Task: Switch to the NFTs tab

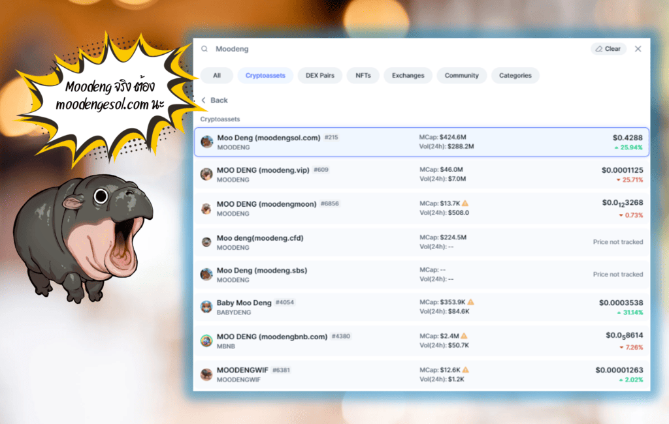Action: [363, 76]
